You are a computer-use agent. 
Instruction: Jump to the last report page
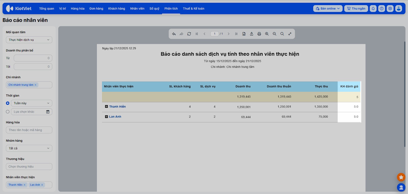click(236, 34)
